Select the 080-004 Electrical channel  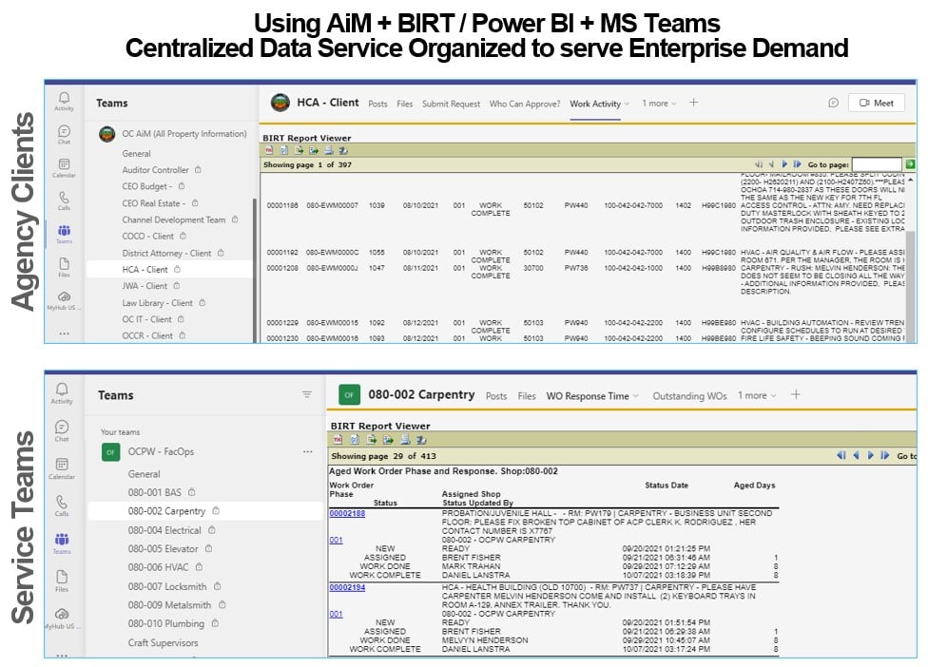pos(204,530)
